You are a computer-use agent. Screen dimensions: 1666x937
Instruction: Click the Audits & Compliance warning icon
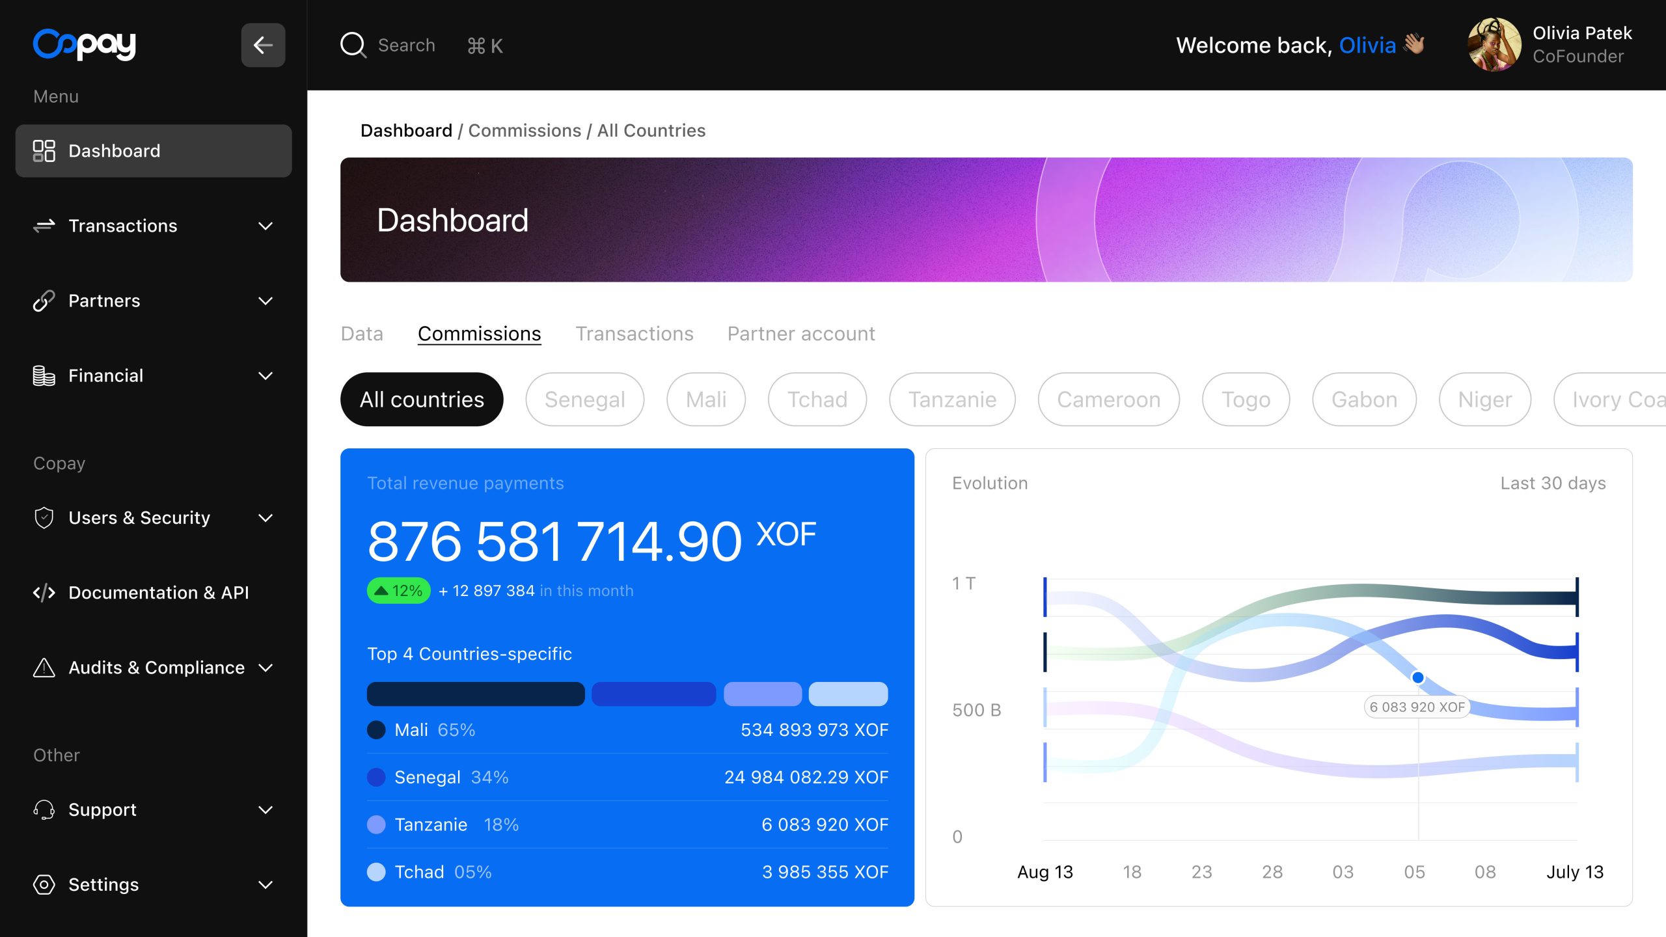[44, 667]
